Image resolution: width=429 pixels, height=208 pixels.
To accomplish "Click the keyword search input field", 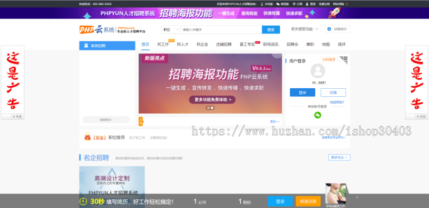I will [x=221, y=30].
